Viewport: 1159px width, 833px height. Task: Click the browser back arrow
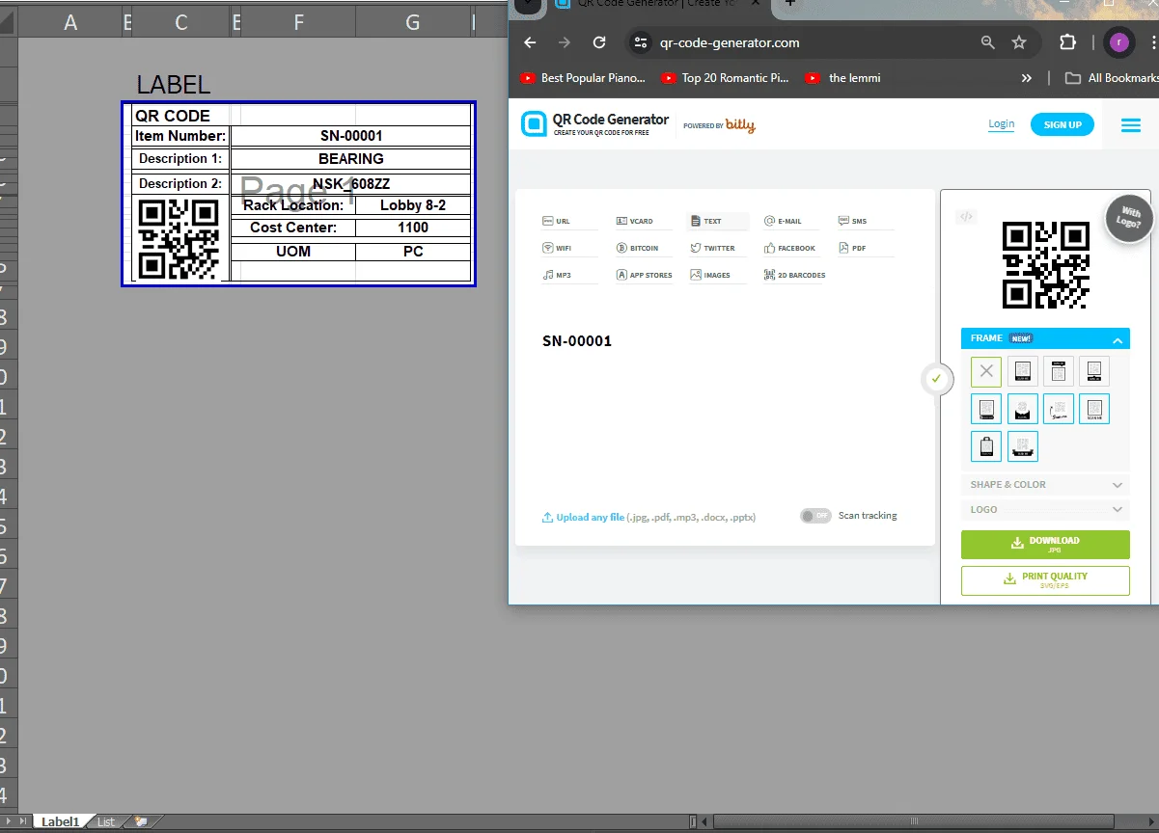[530, 42]
